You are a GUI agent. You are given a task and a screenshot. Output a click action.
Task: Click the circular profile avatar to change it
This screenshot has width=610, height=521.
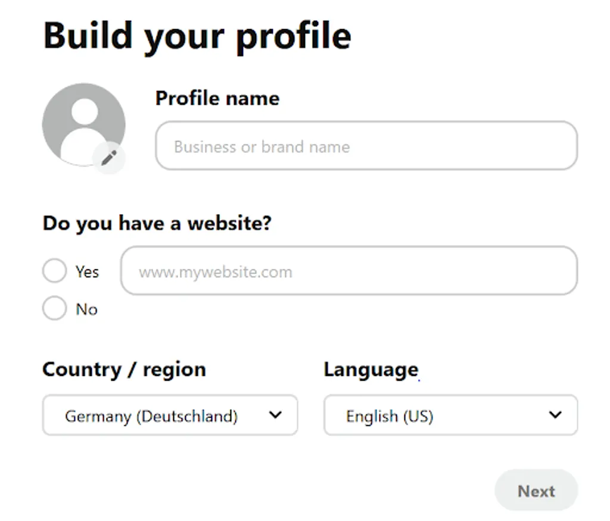[83, 122]
